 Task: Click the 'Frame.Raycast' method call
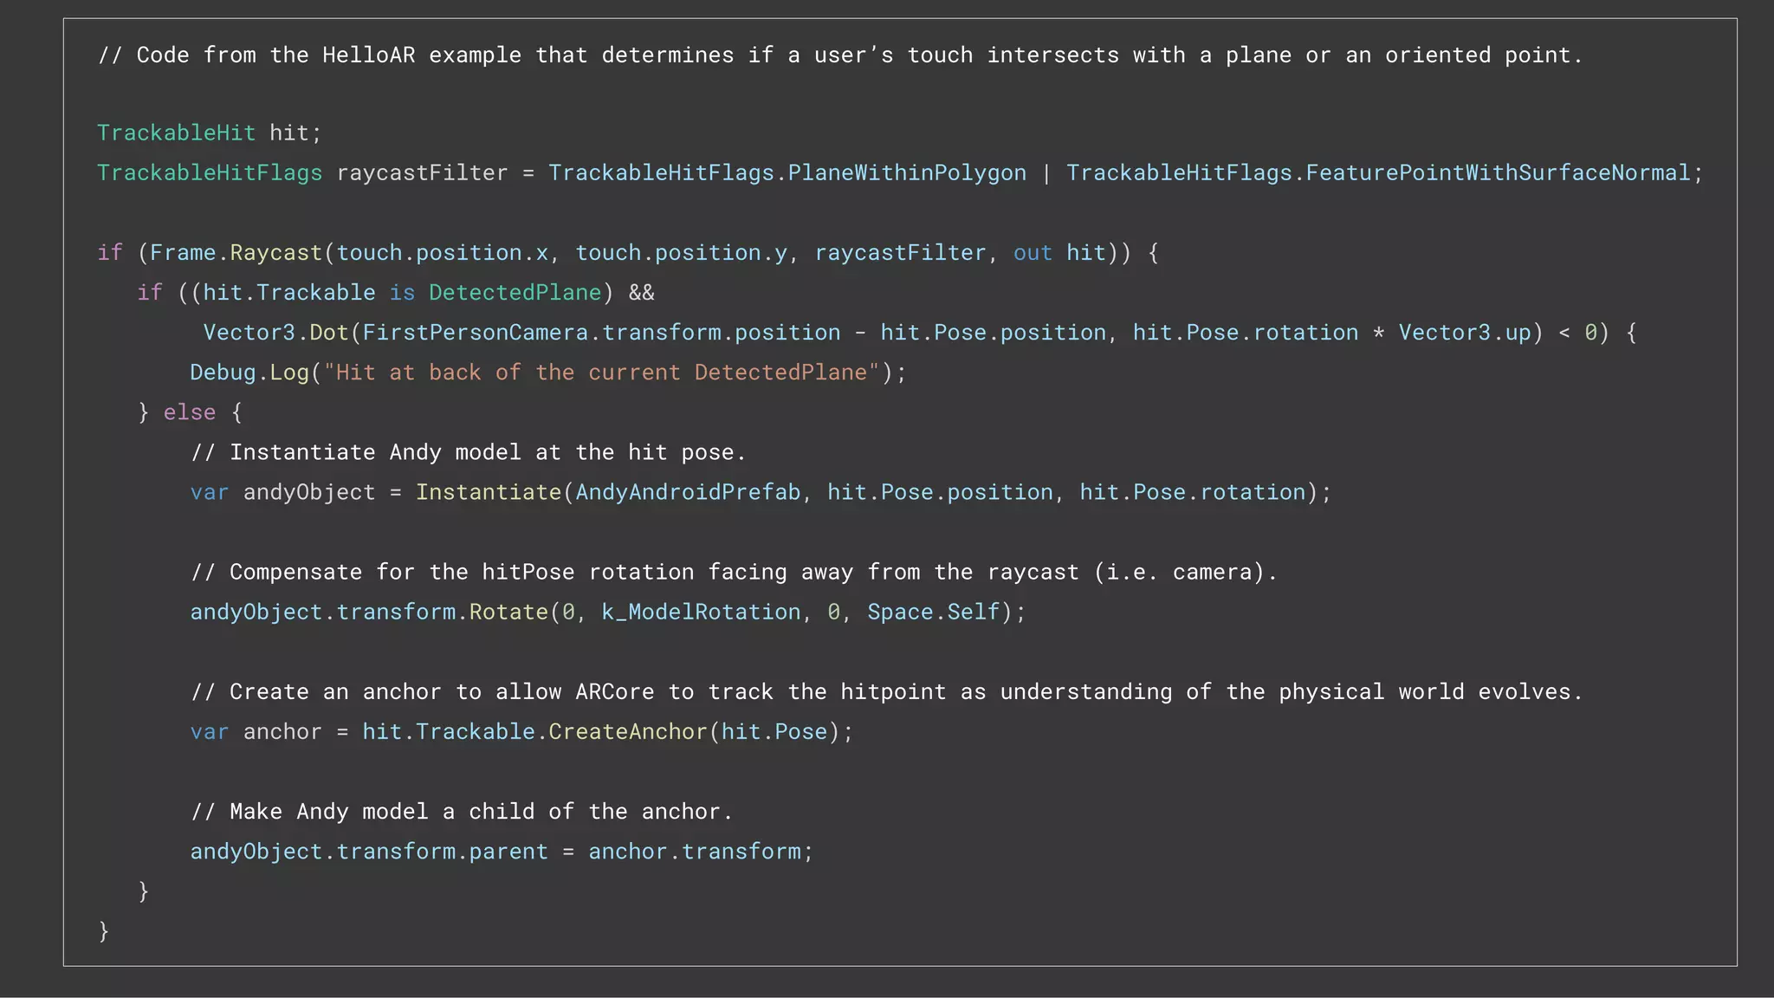tap(236, 253)
